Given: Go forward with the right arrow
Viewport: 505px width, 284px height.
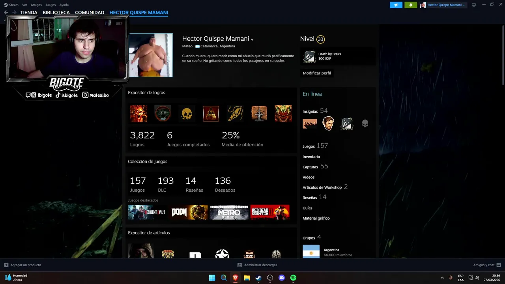Looking at the screenshot, I should point(14,13).
